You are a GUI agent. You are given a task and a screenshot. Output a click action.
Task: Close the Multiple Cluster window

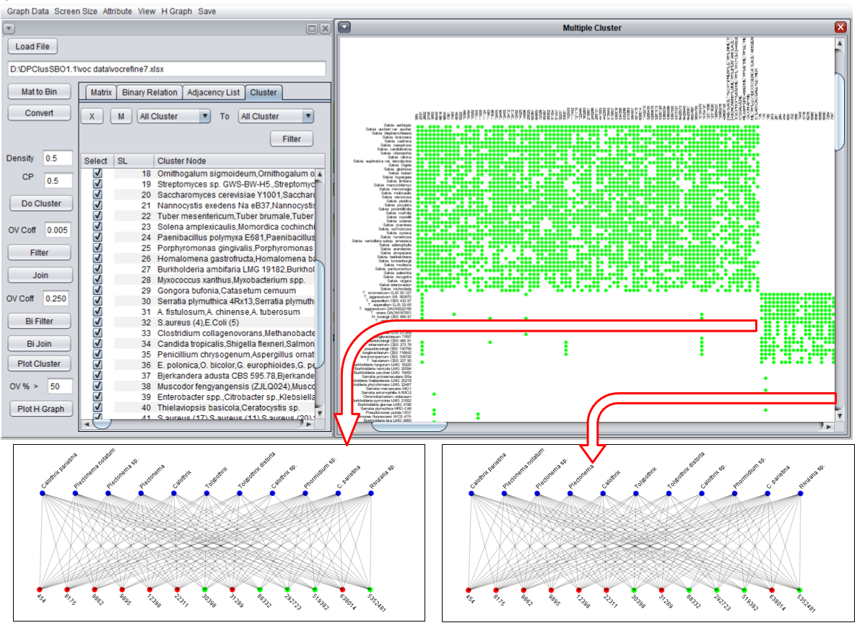click(840, 27)
